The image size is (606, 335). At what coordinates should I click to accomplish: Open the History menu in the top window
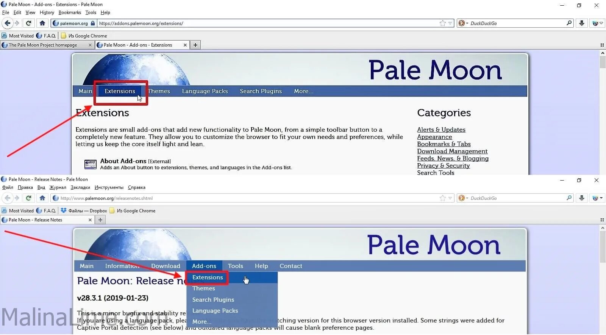47,12
